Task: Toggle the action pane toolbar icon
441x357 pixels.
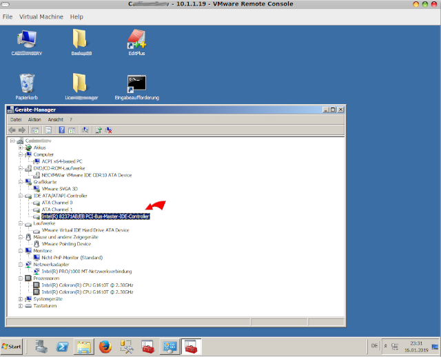Action: point(72,130)
